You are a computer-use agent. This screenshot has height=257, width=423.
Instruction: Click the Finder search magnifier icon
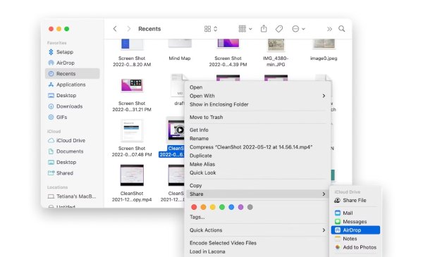click(342, 29)
